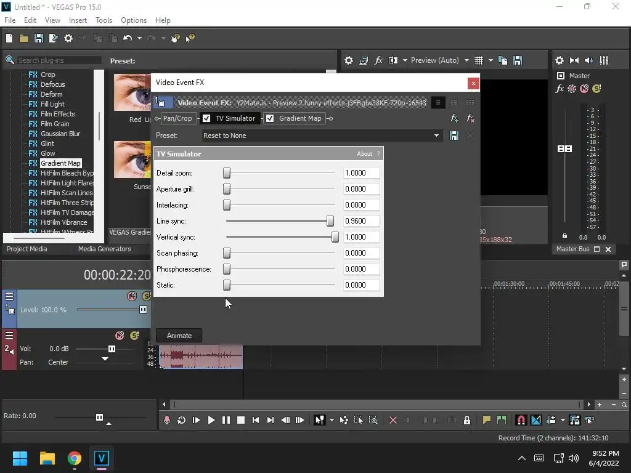This screenshot has width=631, height=473.
Task: Click the Record microphone button
Action: [x=166, y=420]
